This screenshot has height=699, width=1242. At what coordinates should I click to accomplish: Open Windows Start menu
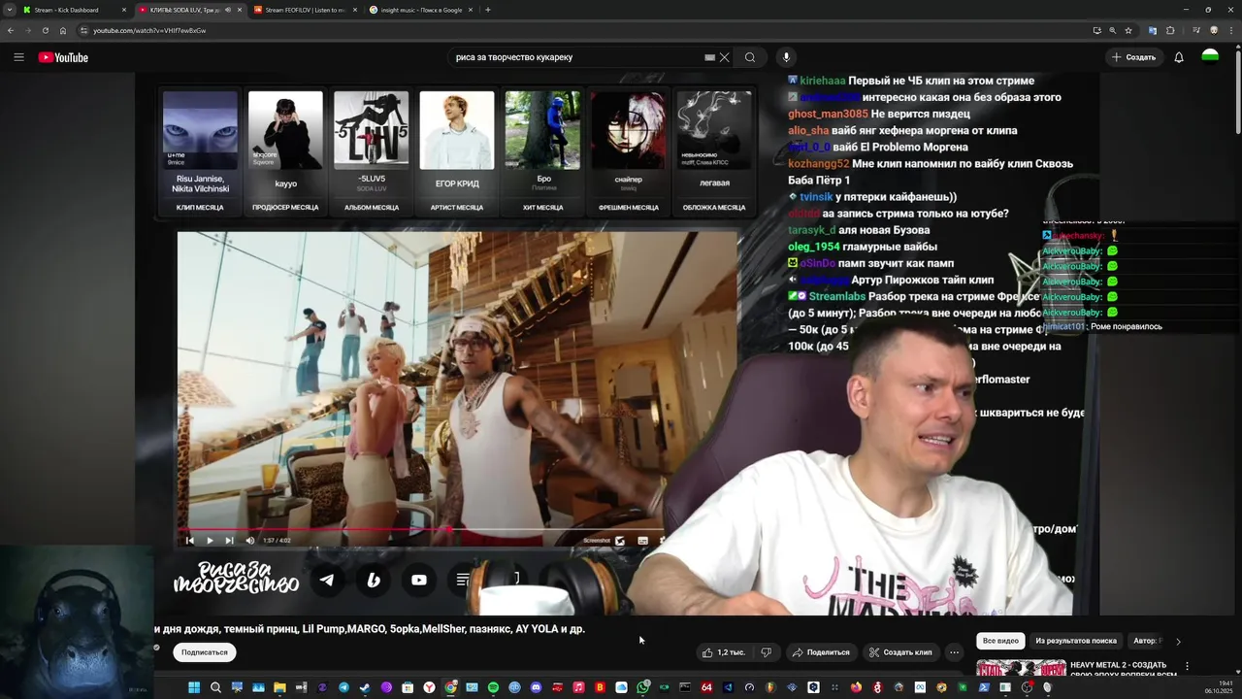(x=194, y=687)
